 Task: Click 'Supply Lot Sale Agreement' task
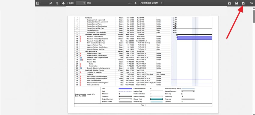click(96, 20)
